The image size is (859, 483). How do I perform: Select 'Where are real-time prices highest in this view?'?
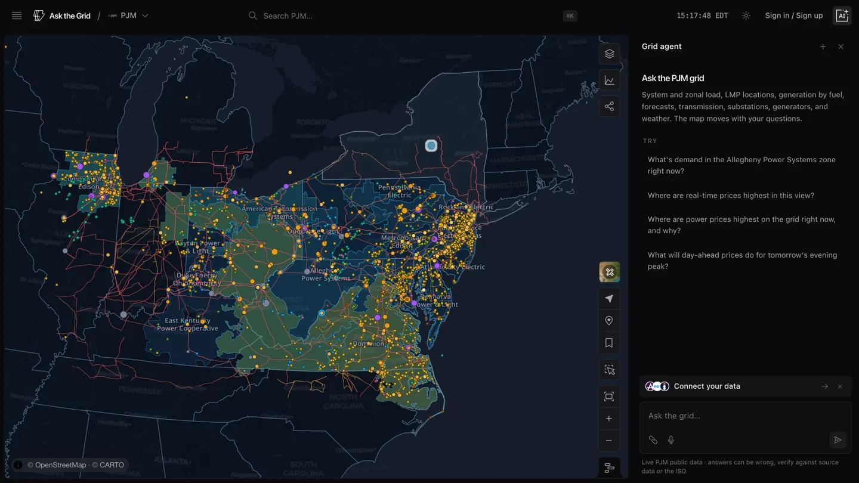pos(746,196)
